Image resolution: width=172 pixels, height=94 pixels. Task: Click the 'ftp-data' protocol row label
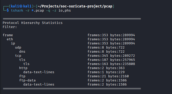tap(27, 80)
